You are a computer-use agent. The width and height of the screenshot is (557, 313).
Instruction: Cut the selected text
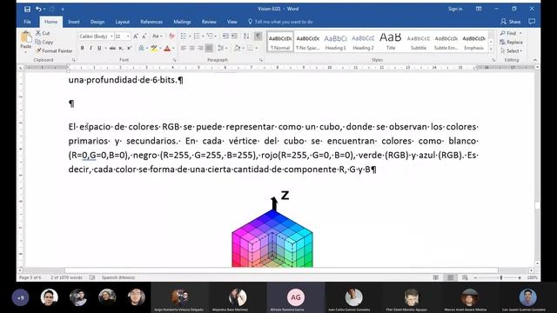pyautogui.click(x=43, y=33)
